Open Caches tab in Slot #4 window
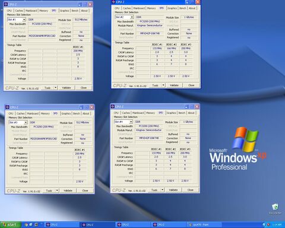 point(126,113)
